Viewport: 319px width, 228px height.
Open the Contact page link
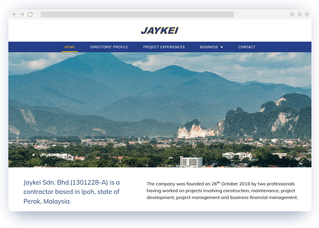pyautogui.click(x=247, y=47)
